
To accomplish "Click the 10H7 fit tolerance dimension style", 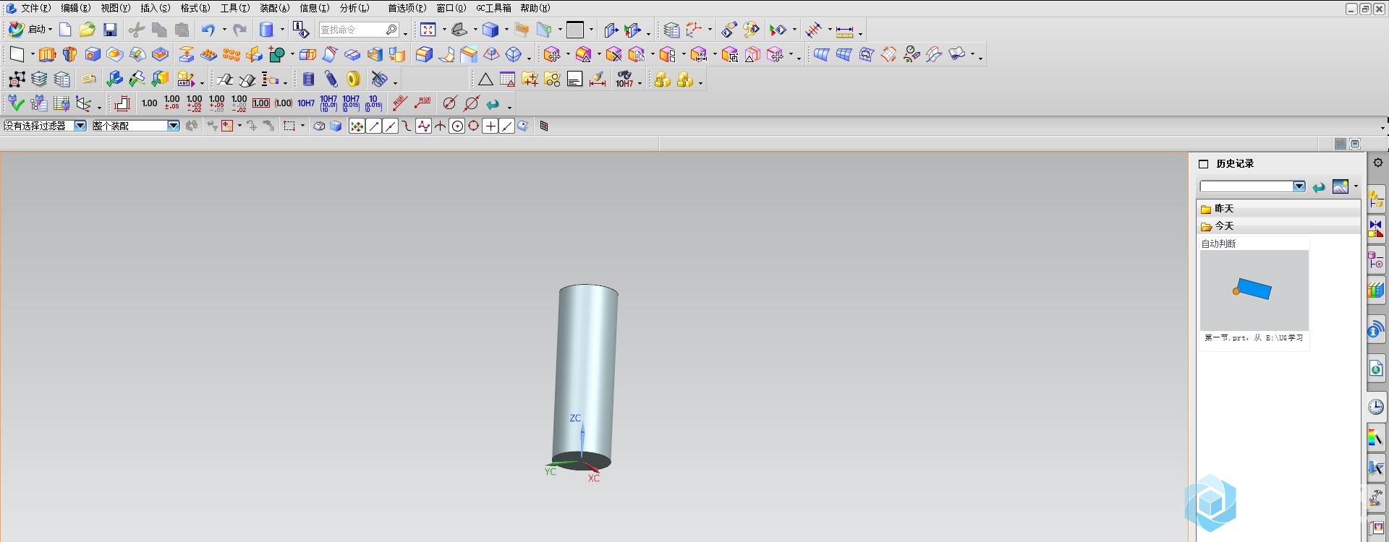I will pyautogui.click(x=306, y=103).
